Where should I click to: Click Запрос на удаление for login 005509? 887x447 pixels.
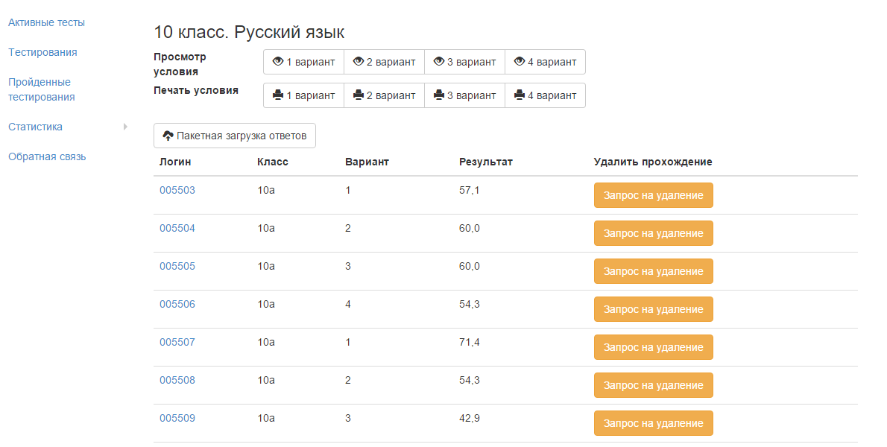click(x=653, y=423)
